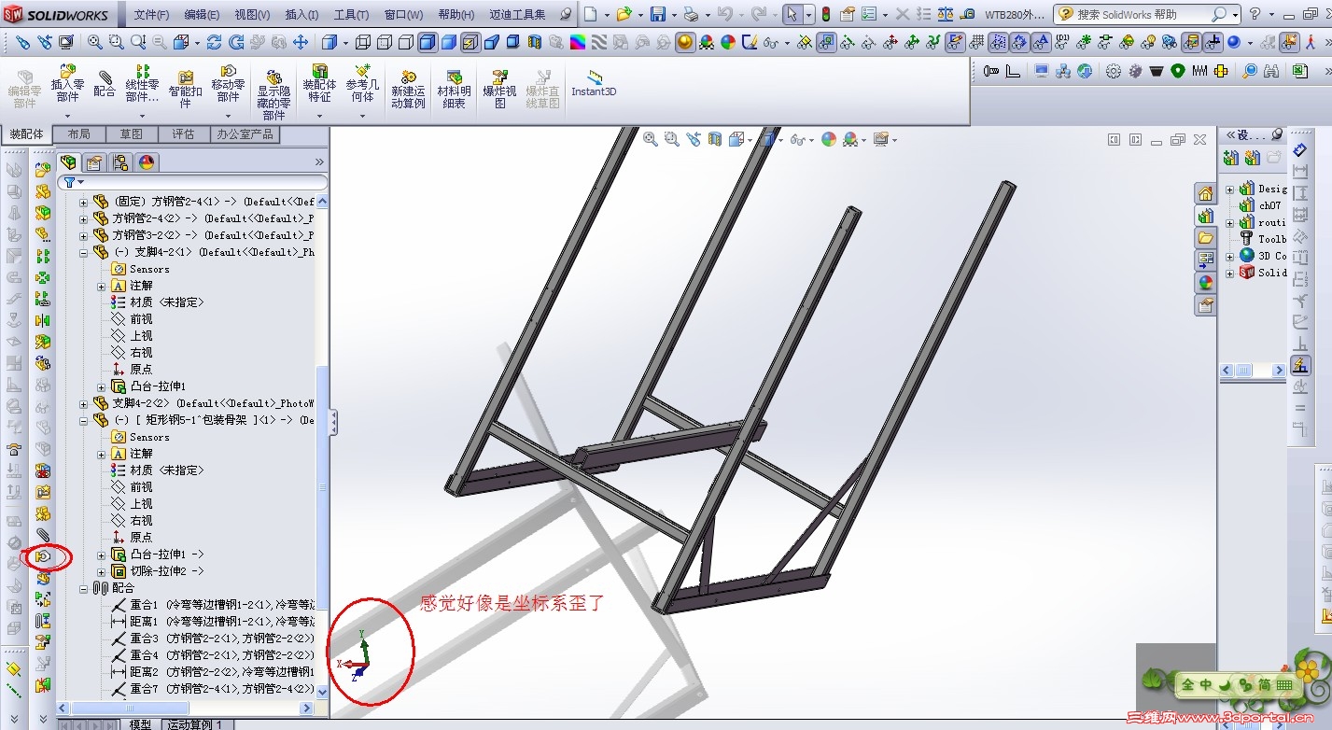The image size is (1332, 730).
Task: Click the help question mark icon
Action: click(x=1255, y=14)
